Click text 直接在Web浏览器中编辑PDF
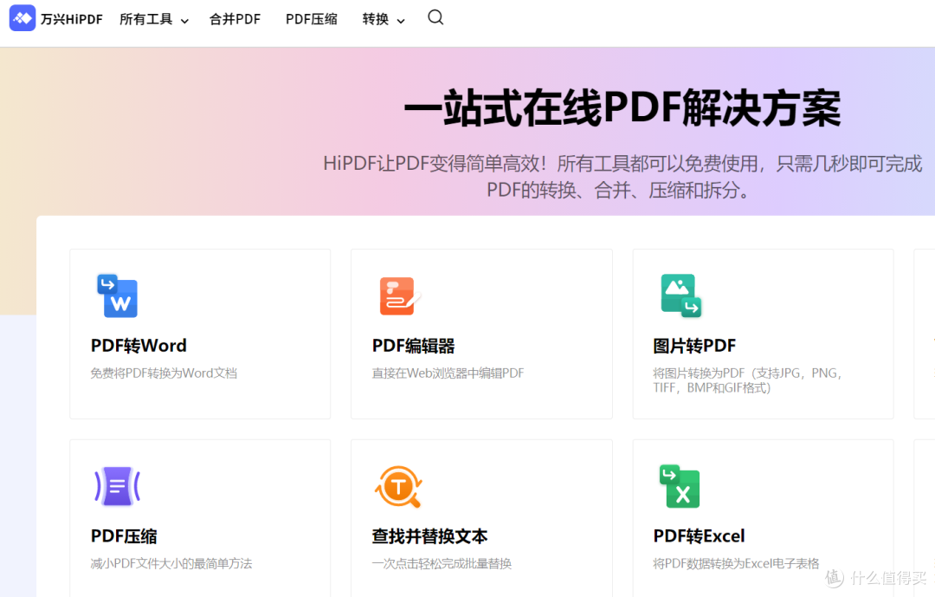This screenshot has width=935, height=597. coord(448,373)
